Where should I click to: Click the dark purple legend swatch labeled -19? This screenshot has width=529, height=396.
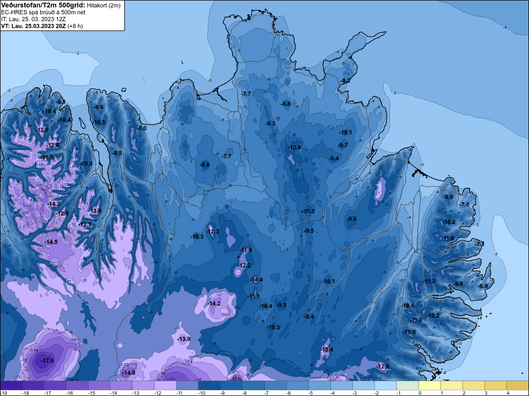click(11, 385)
